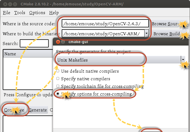Open the Options menu
Screen dimensions: 190x132
point(37,13)
